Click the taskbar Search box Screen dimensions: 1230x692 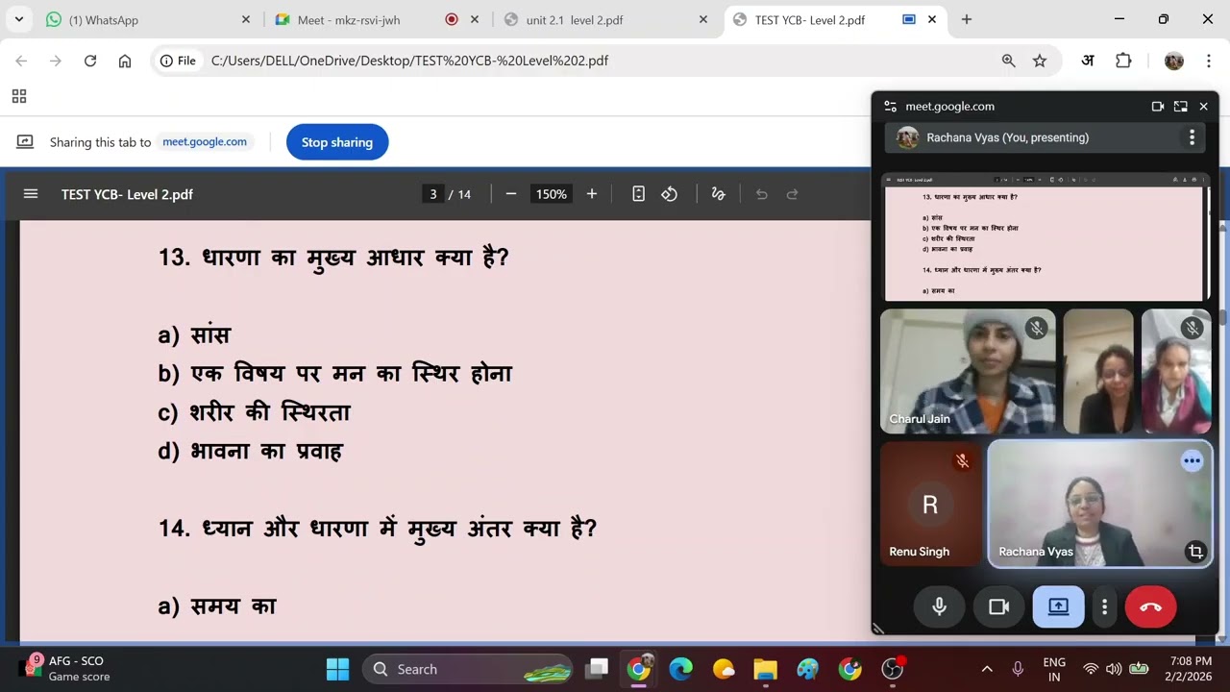coord(467,669)
